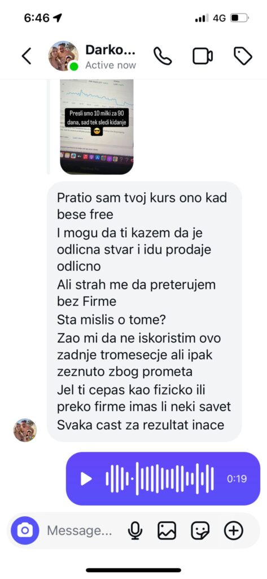Tap the Message input field

click(79, 531)
